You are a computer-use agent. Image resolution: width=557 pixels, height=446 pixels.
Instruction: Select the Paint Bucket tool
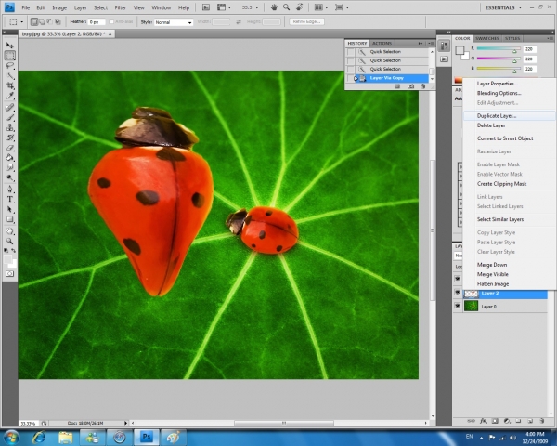coord(10,158)
